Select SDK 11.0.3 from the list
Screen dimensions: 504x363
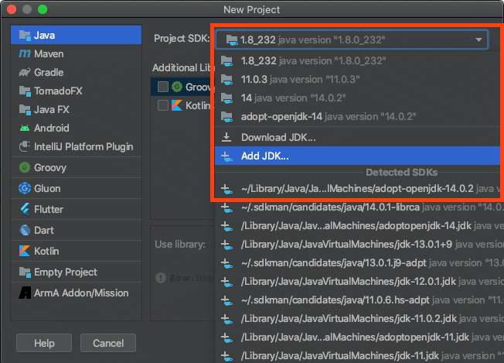tap(357, 80)
